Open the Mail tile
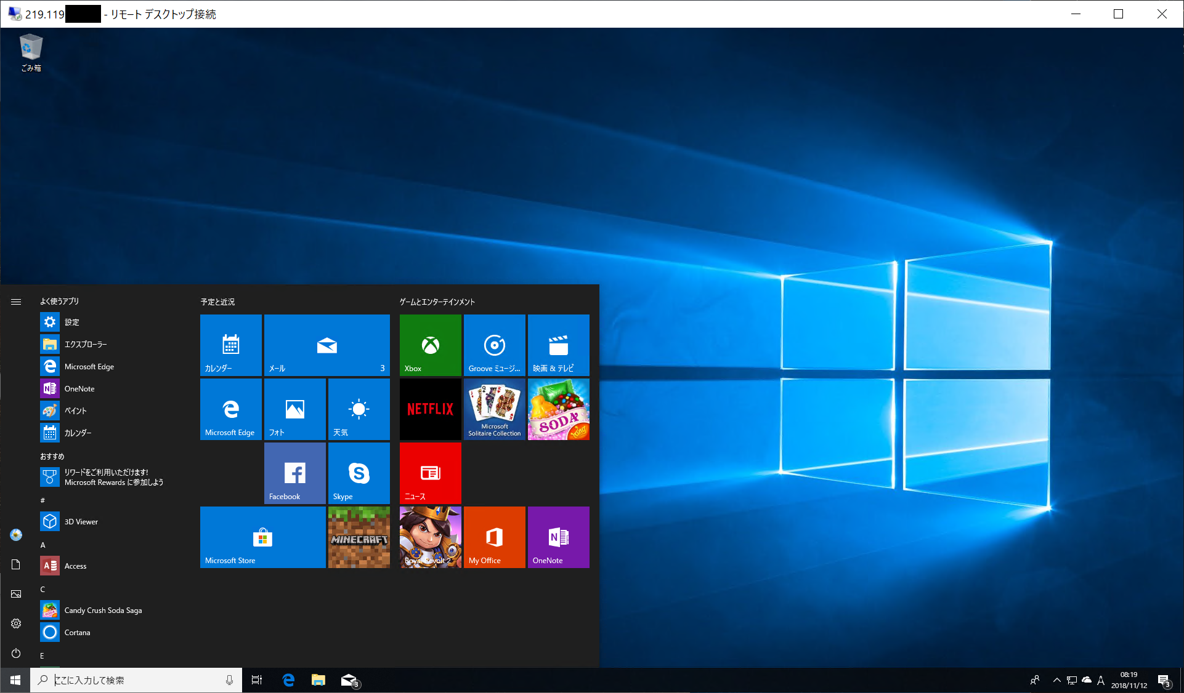The image size is (1184, 693). (326, 345)
